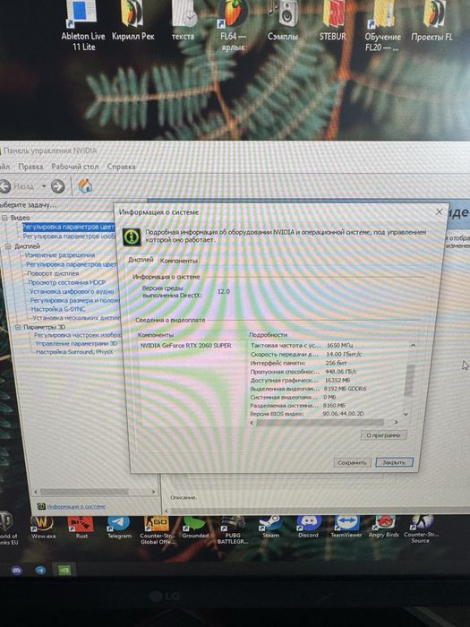470x627 pixels.
Task: Switch to the Компоненты tab
Action: click(179, 261)
